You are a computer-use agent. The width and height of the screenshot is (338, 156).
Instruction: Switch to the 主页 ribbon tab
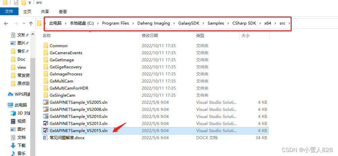pyautogui.click(x=27, y=12)
